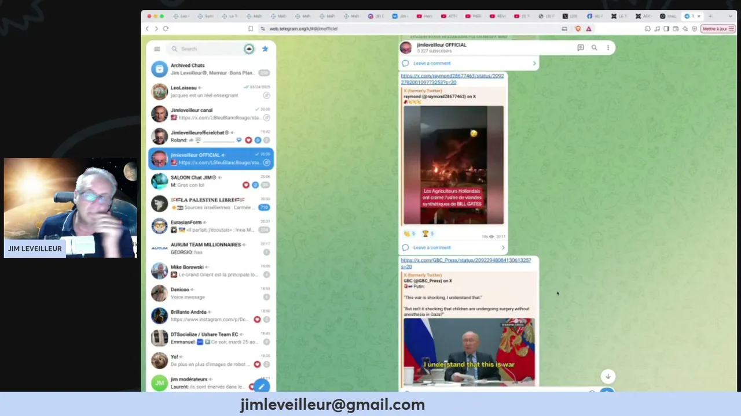Open the LeoLoiseau chat

click(x=211, y=92)
